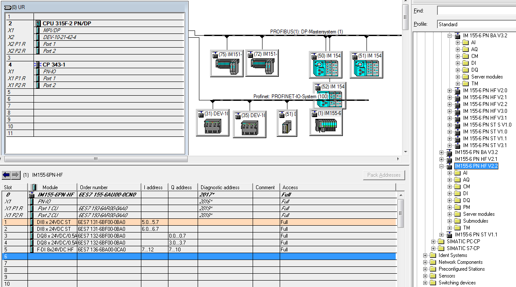Click the CPU 315F-2 PN/DP module icon
This screenshot has width=516, height=287.
pos(38,24)
